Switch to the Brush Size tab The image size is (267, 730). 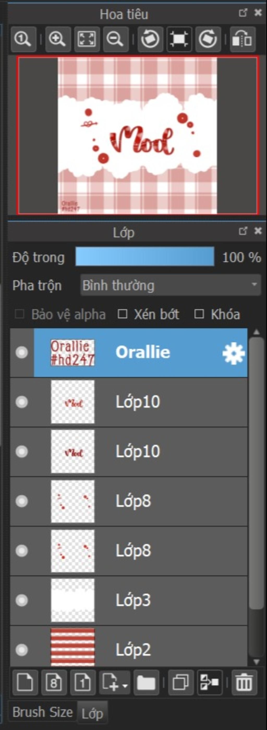pyautogui.click(x=43, y=712)
